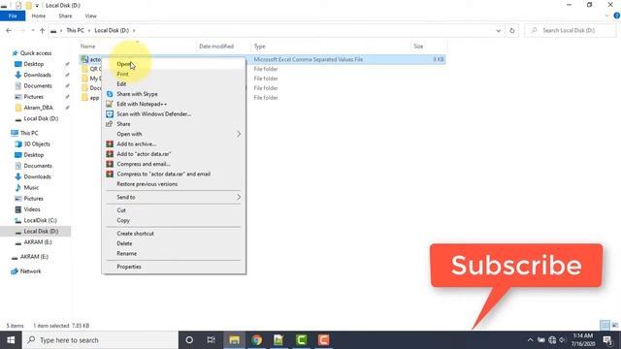Open Cortana circle icon on taskbar

click(x=189, y=340)
